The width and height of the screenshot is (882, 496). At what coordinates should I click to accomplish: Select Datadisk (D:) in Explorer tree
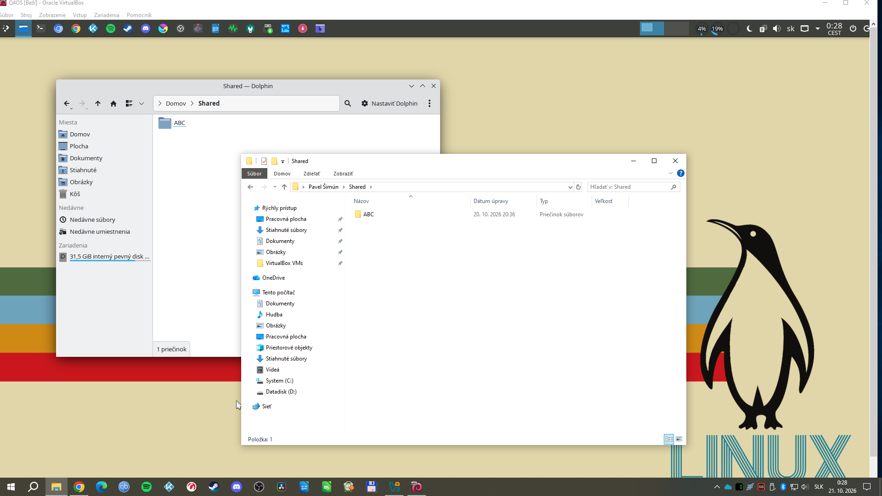click(x=276, y=392)
